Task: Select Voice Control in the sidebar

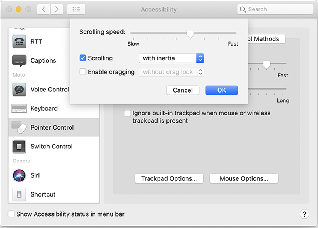Action: 50,90
